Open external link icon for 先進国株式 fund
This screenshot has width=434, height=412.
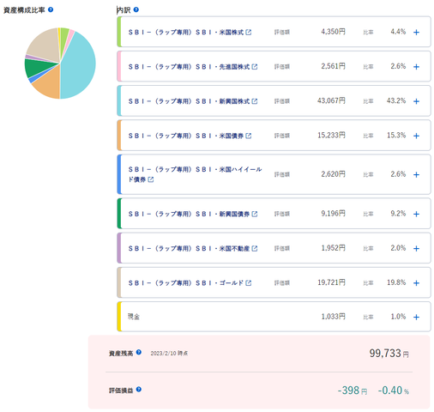(x=255, y=67)
